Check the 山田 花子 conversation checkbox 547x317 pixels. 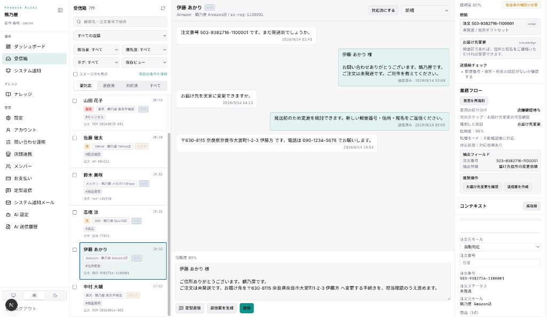tap(75, 101)
